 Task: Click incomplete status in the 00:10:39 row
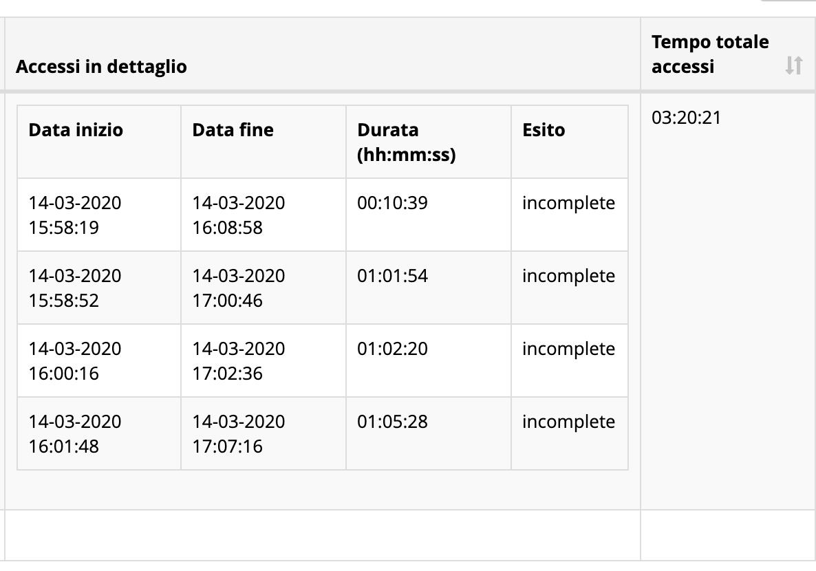(568, 203)
